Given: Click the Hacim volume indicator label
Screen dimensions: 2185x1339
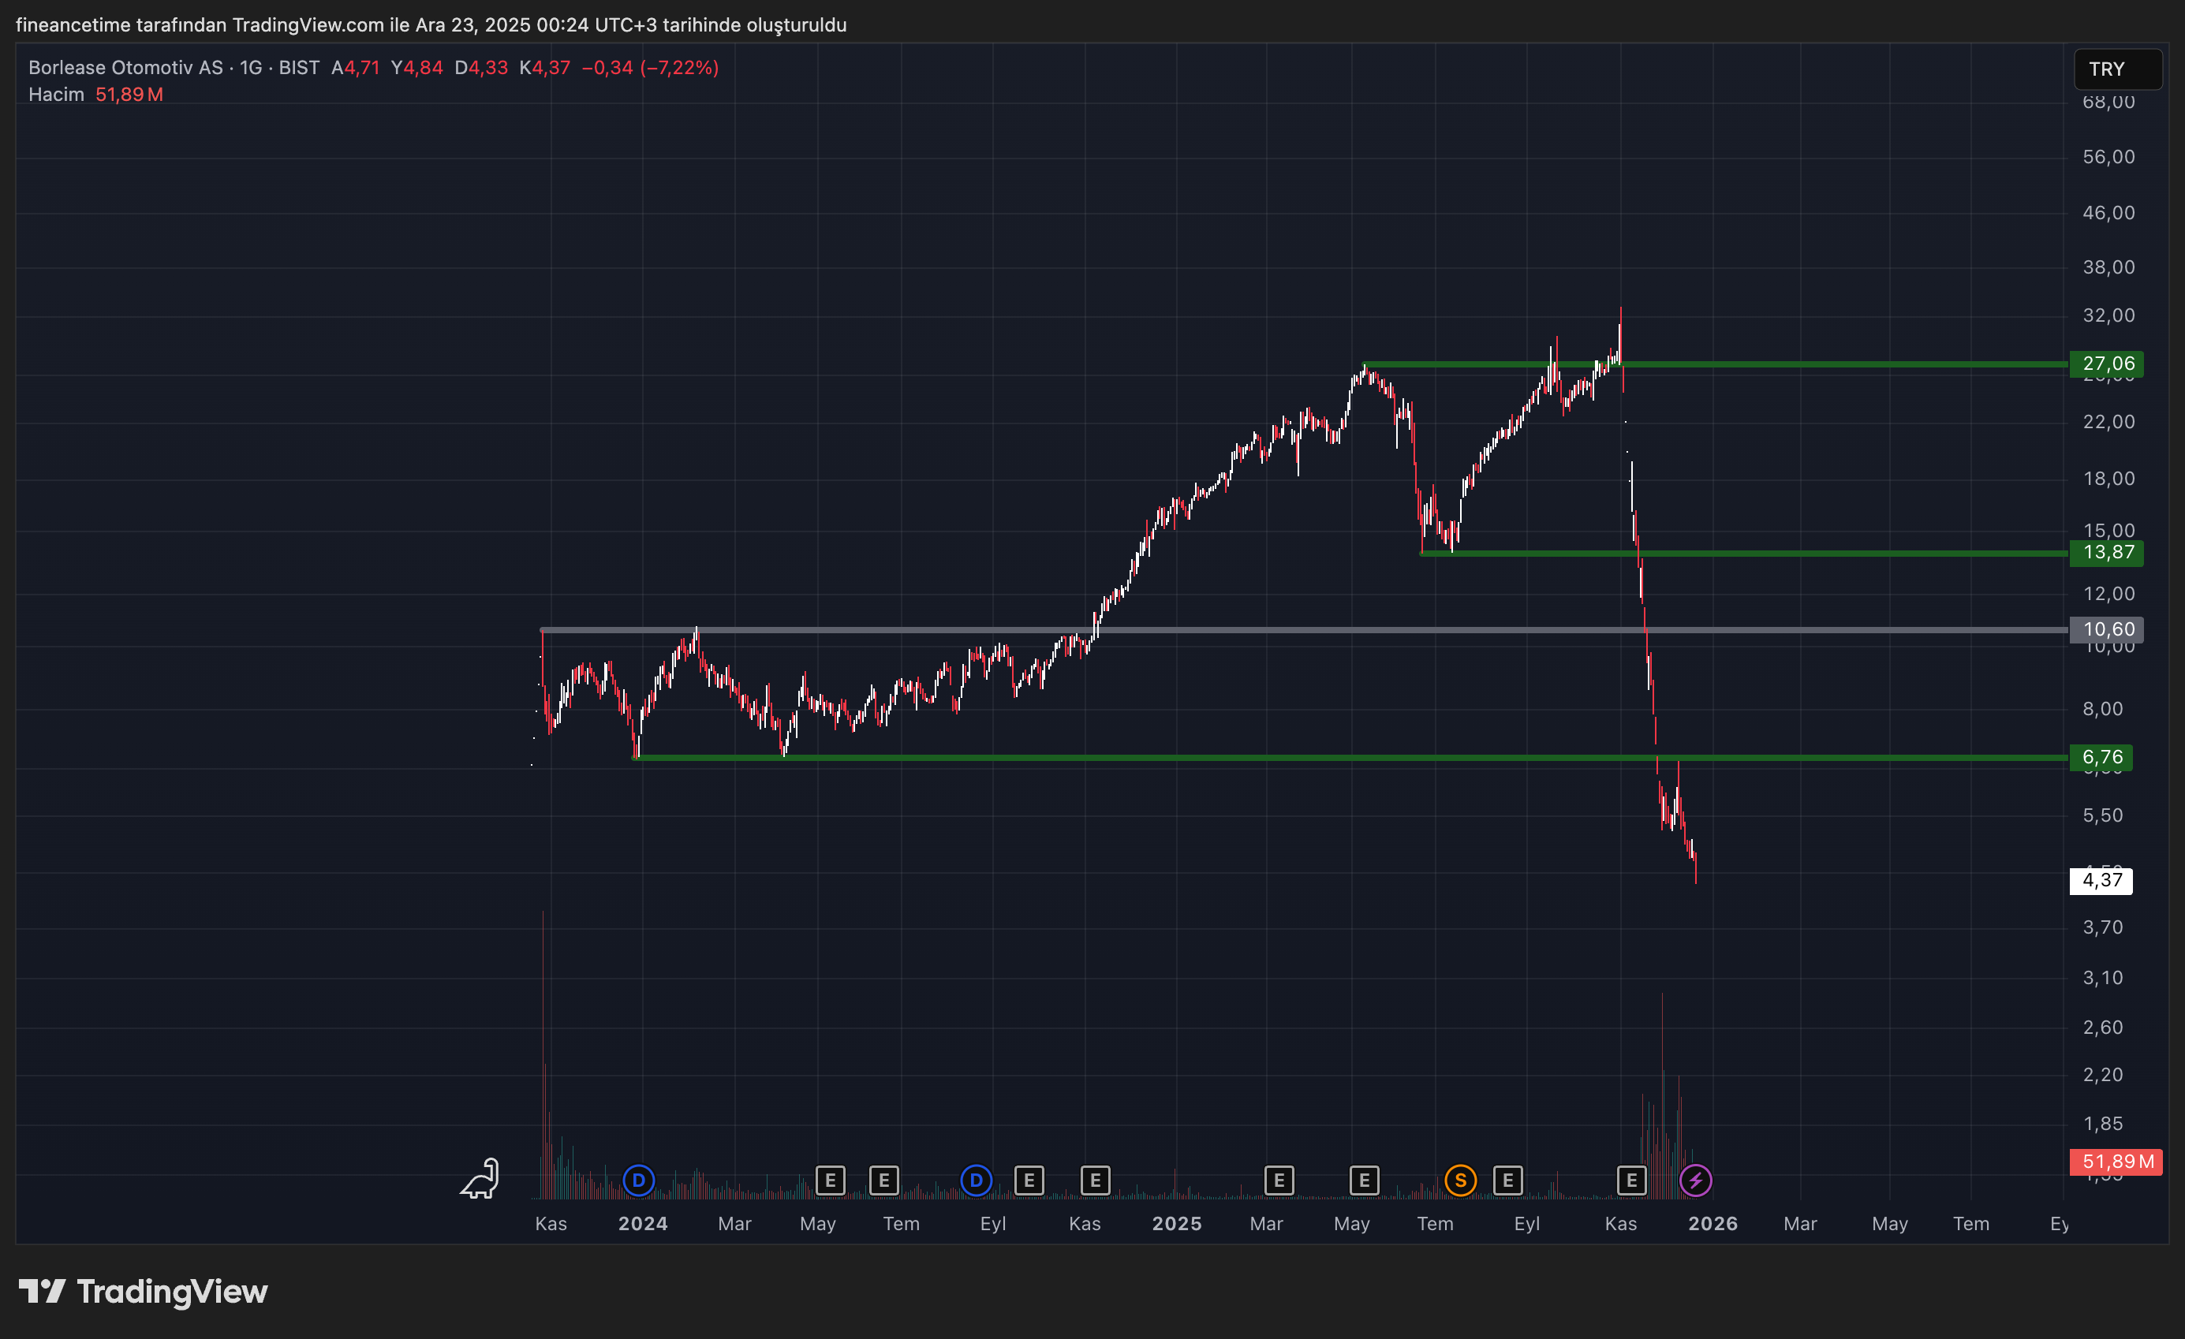Looking at the screenshot, I should pos(56,94).
